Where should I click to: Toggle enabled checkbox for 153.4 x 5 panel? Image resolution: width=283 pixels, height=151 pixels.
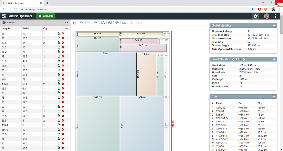(x=59, y=125)
